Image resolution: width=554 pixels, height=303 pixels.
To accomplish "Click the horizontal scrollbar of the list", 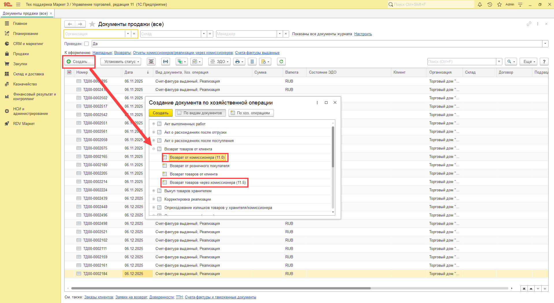I will pyautogui.click(x=221, y=288).
